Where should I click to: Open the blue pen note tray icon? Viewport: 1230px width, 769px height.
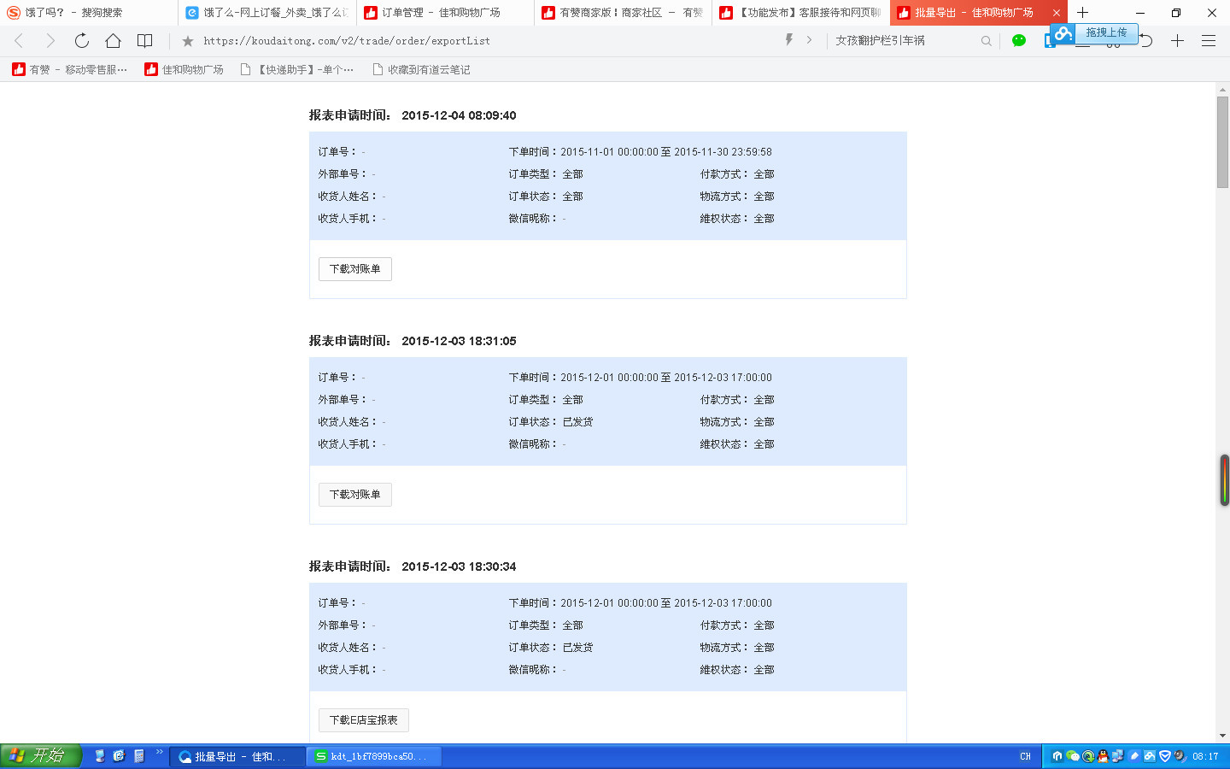coord(1134,756)
